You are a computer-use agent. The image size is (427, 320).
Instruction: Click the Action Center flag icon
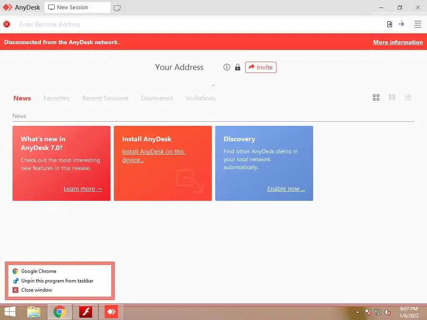tap(368, 312)
